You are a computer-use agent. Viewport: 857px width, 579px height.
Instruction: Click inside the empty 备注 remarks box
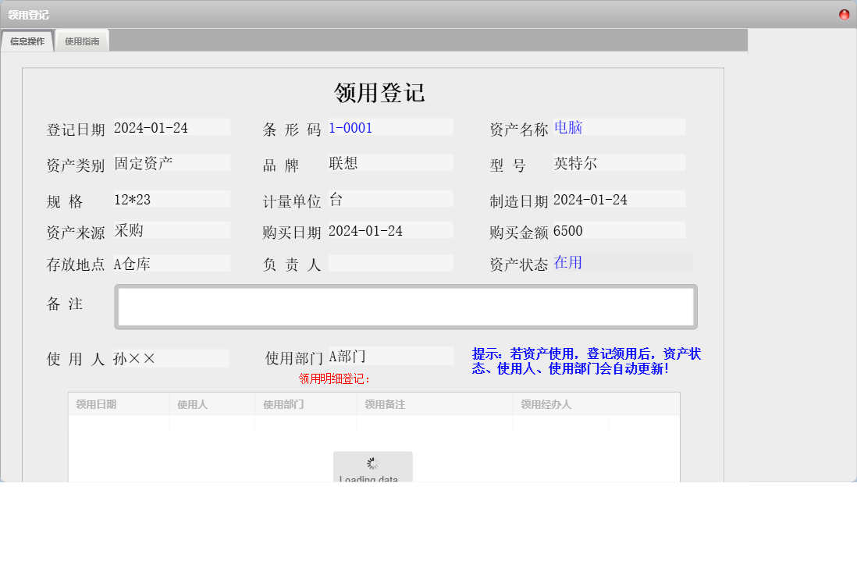(x=406, y=306)
